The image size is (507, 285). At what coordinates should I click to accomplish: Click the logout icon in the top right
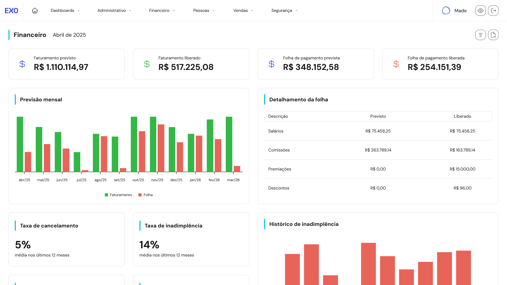[x=493, y=11]
